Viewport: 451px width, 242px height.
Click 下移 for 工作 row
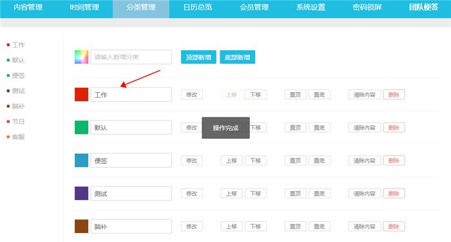(x=255, y=95)
